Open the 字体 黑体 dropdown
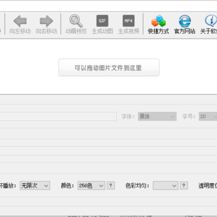Screen dimensions: 217x217 [157, 116]
